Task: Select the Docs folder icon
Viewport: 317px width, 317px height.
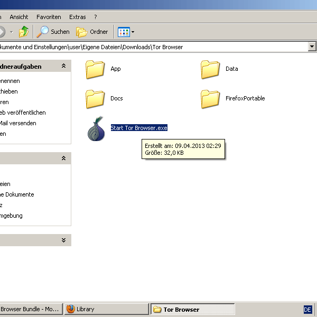Action: coord(95,99)
